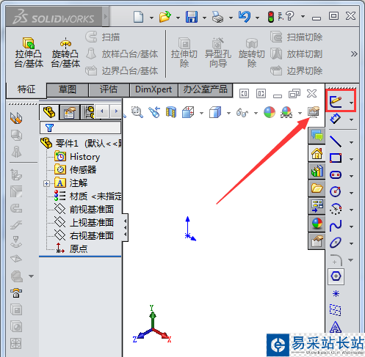This screenshot has width=365, height=357.
Task: Select the Arc sketch tool
Action: coord(336,209)
